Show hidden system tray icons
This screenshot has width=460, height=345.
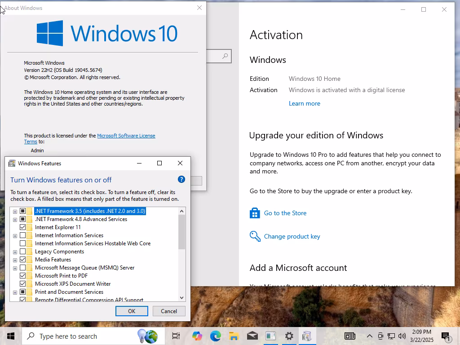pyautogui.click(x=370, y=336)
